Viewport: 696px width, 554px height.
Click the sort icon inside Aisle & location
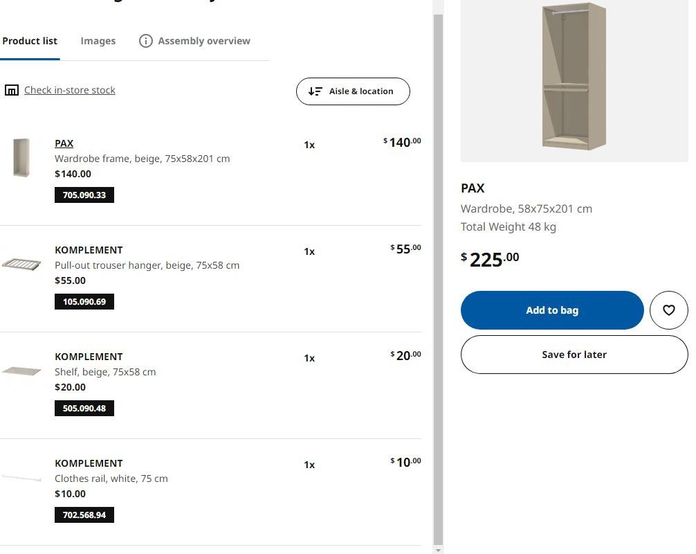(x=316, y=91)
